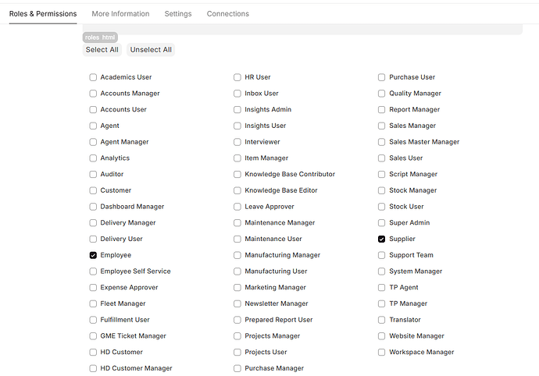Viewport: 539px width, 376px height.
Task: Enable the Sales User role
Action: tap(381, 158)
